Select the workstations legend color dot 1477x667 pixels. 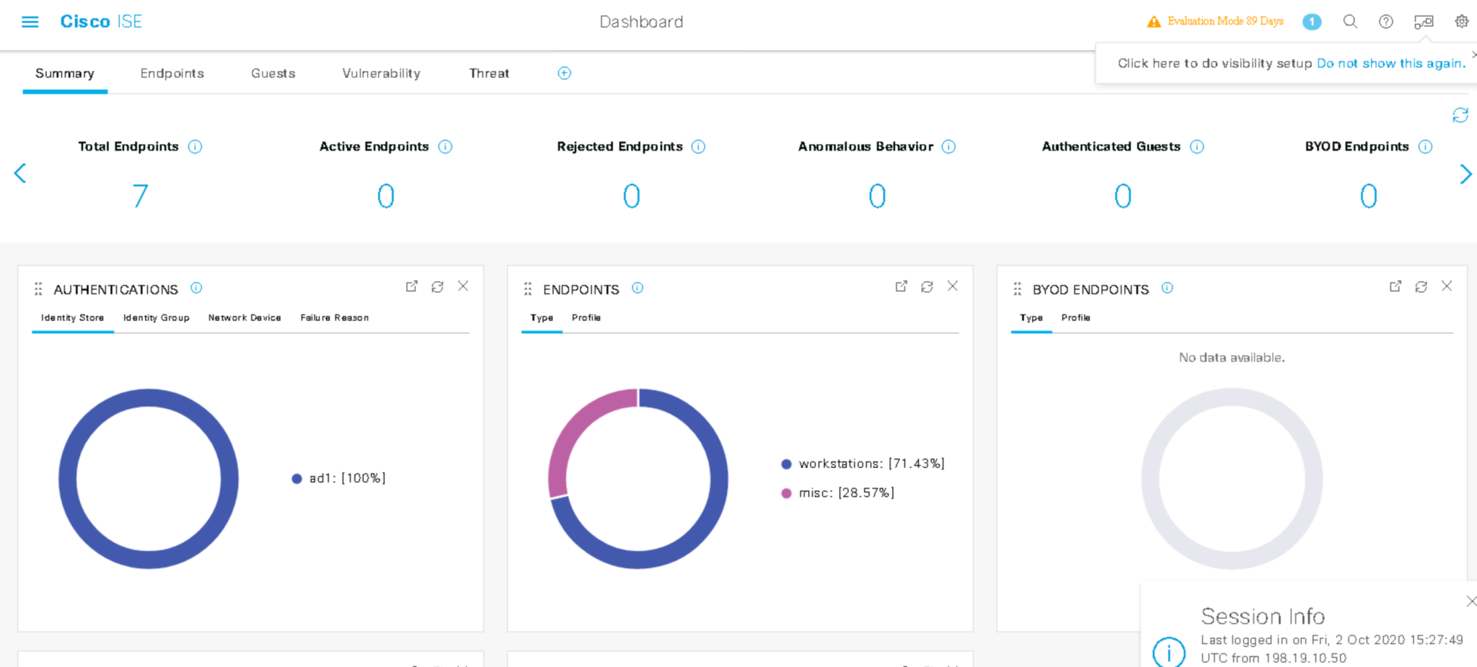[x=785, y=464]
